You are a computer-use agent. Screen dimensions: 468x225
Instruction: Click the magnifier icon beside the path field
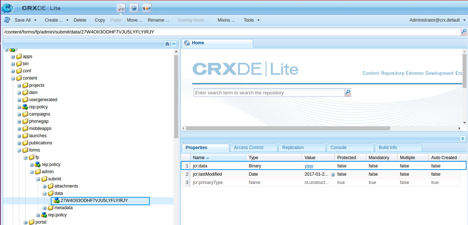click(464, 32)
